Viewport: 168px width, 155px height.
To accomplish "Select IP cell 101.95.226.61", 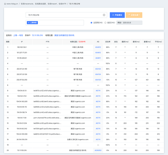I will (22, 58).
